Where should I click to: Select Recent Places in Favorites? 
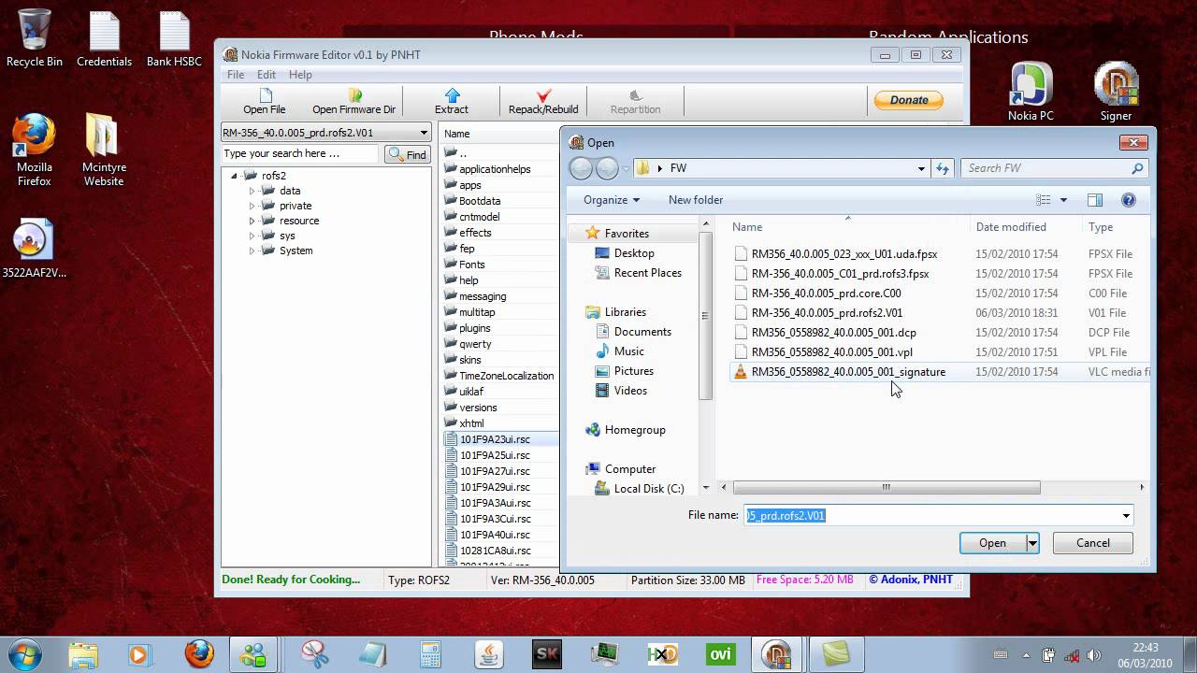click(638, 273)
